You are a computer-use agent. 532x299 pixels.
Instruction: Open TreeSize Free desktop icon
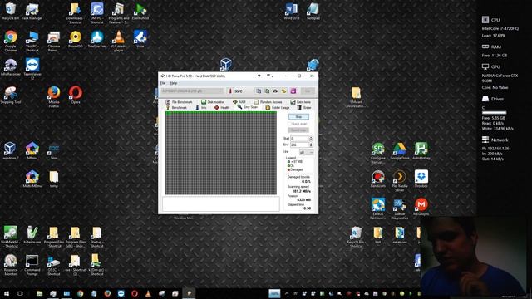(x=97, y=39)
